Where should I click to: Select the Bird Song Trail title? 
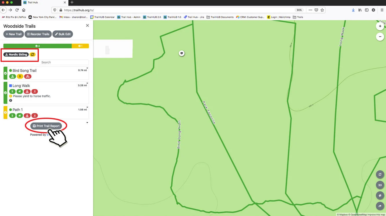(25, 71)
